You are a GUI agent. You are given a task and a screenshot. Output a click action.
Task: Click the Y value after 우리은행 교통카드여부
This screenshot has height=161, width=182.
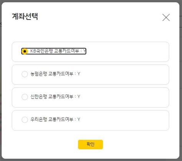click(79, 119)
